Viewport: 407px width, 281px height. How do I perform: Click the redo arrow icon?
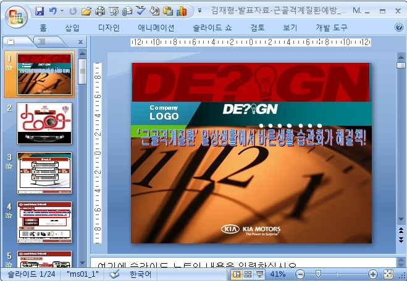pyautogui.click(x=73, y=11)
